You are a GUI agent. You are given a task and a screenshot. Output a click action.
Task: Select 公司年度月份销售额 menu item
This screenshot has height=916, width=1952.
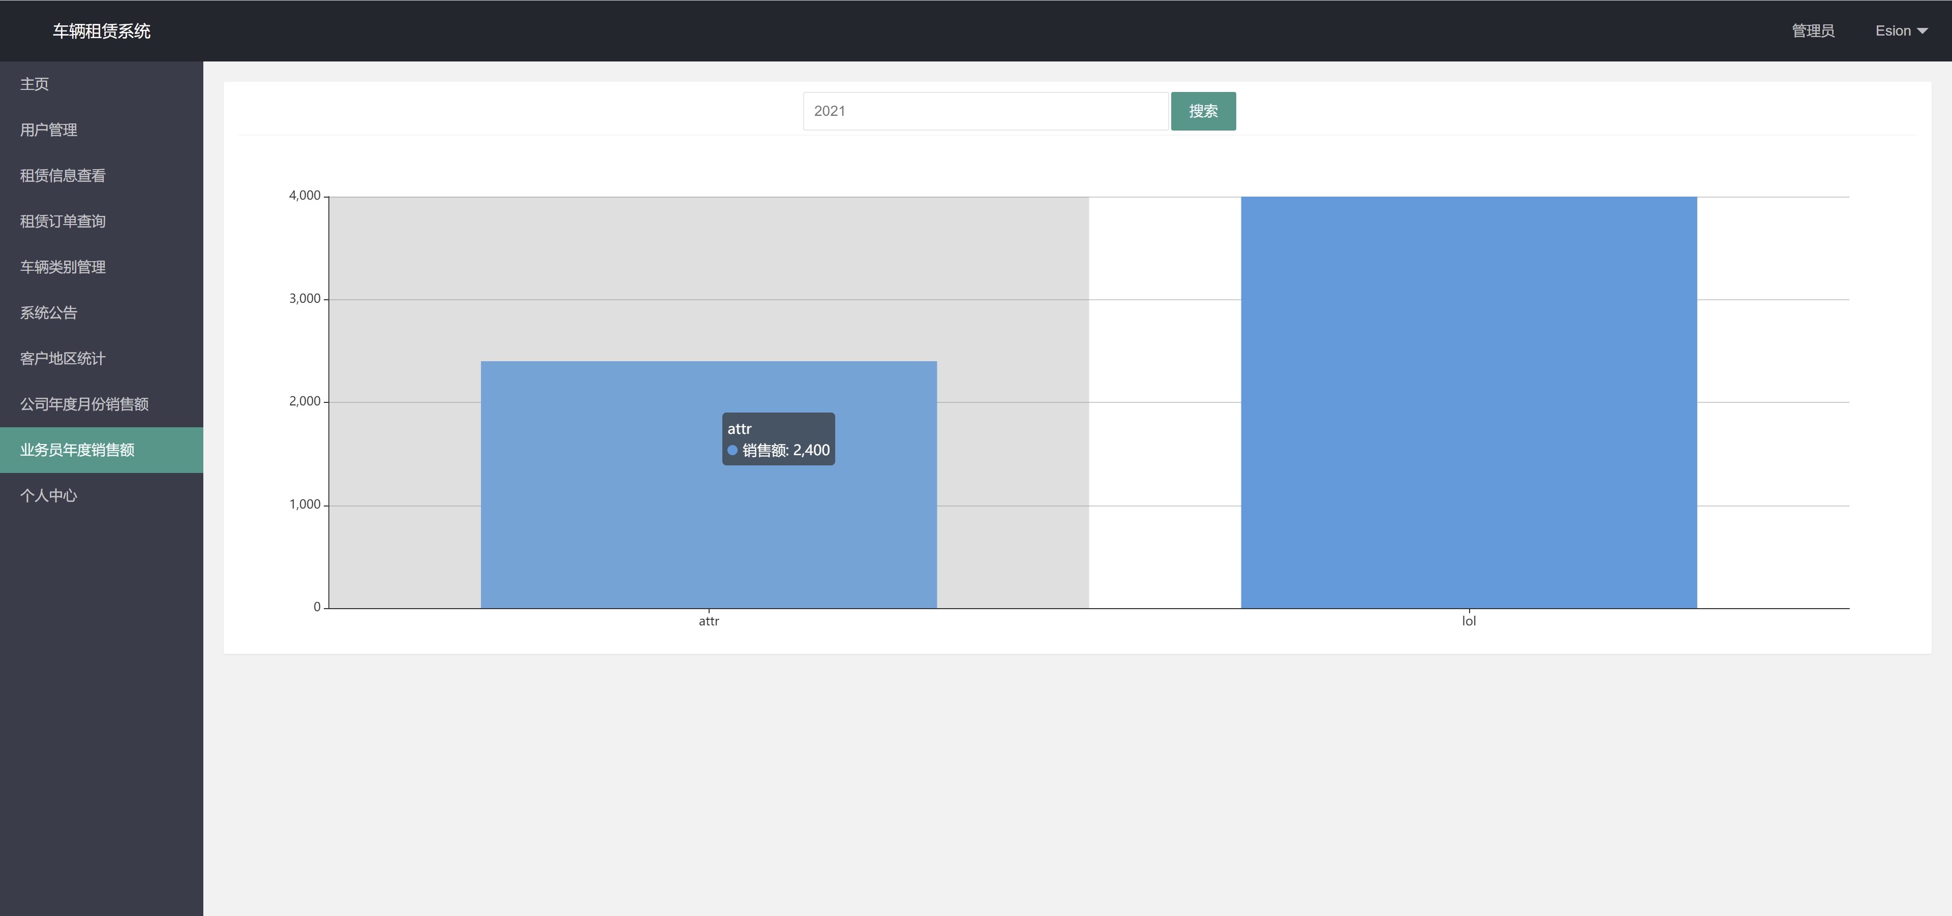point(84,404)
